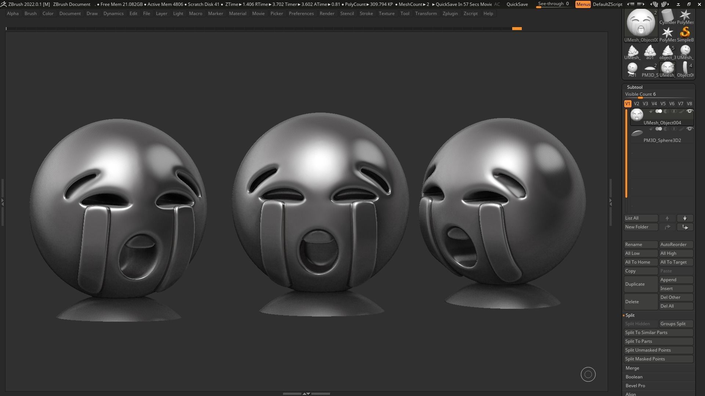Viewport: 705px width, 396px height.
Task: Open the Brush menu
Action: [x=30, y=14]
